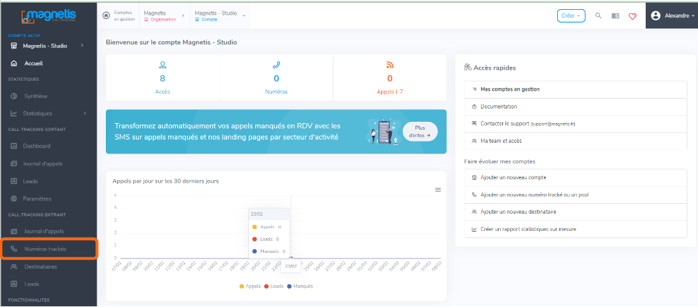The height and width of the screenshot is (307, 698).
Task: Click Ajouter un nouveau compte
Action: pyautogui.click(x=576, y=177)
